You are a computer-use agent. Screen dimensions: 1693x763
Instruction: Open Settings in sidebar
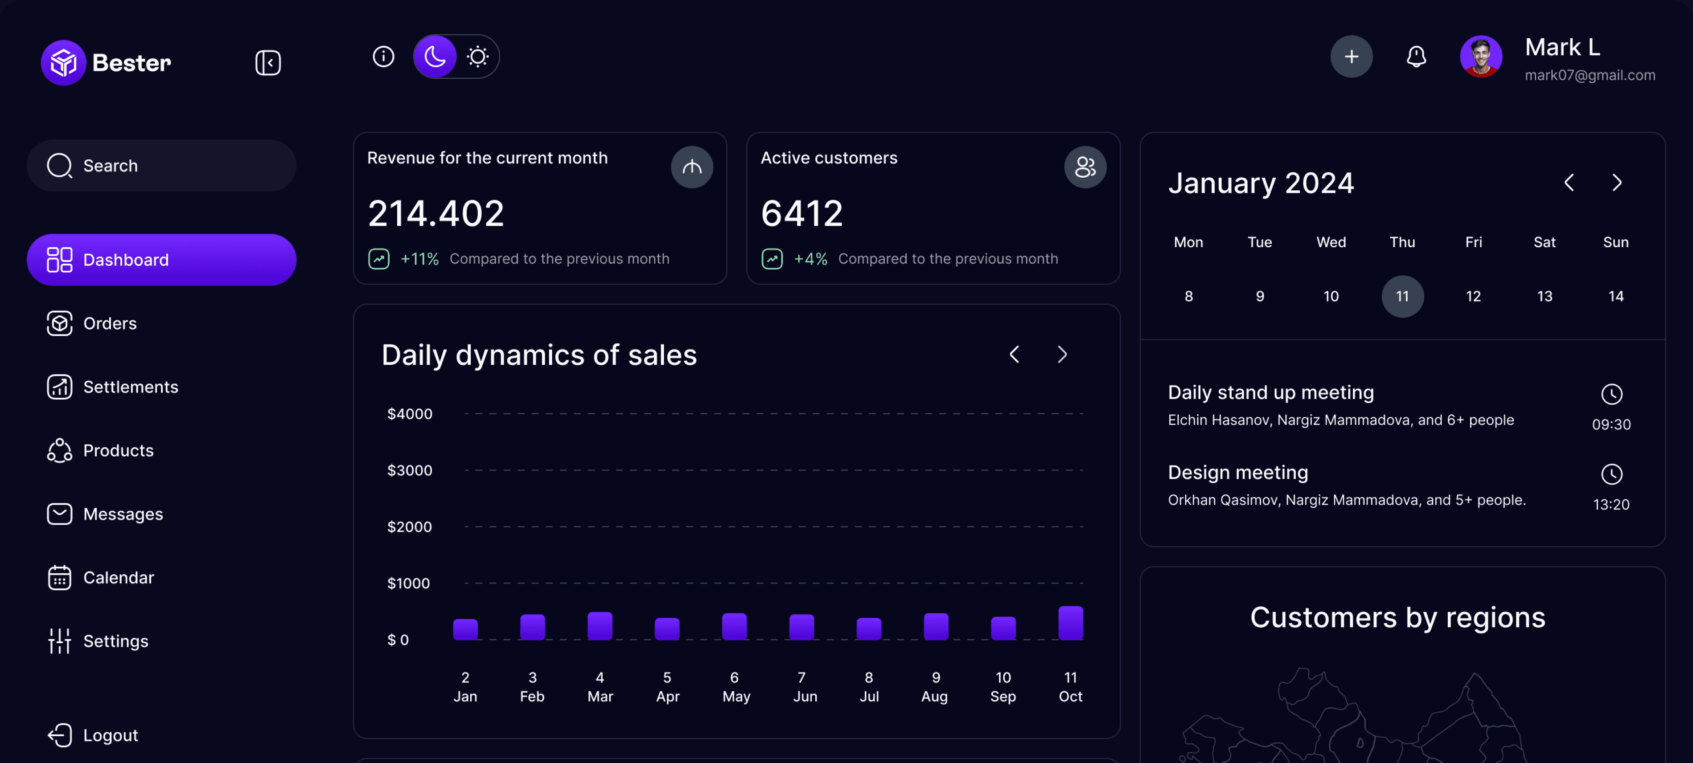coord(161,641)
